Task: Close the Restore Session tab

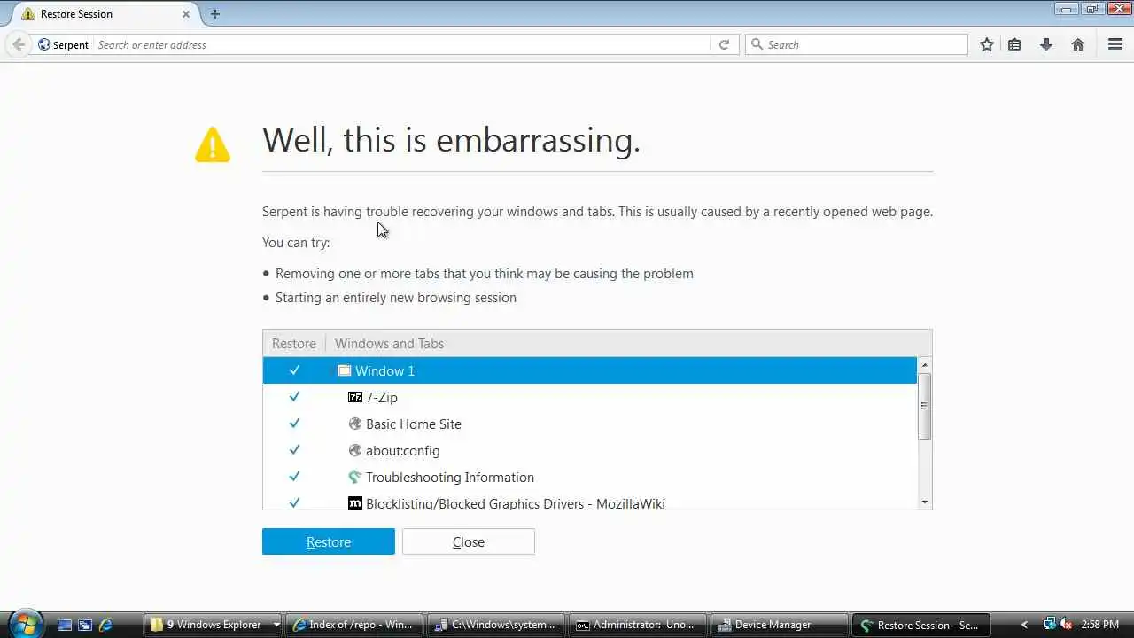Action: (x=186, y=14)
